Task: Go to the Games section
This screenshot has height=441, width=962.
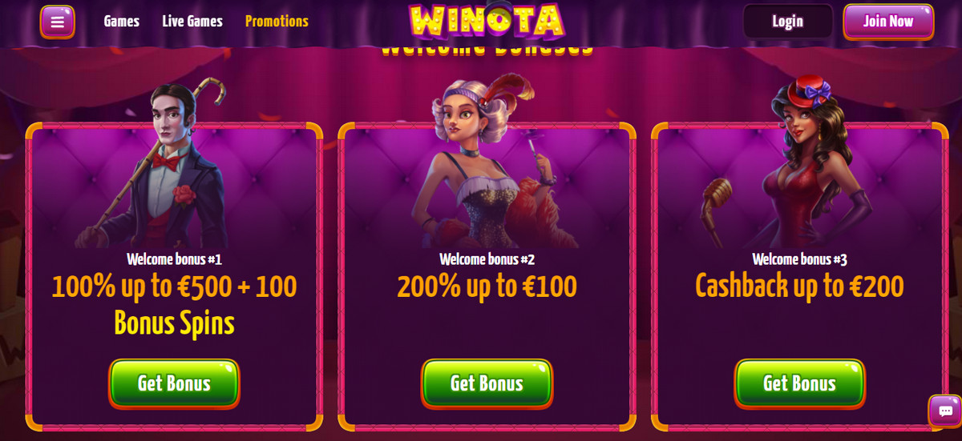Action: click(x=122, y=22)
